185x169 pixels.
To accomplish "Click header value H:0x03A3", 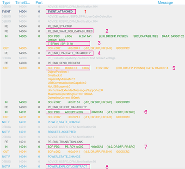I will [x=97, y=112].
